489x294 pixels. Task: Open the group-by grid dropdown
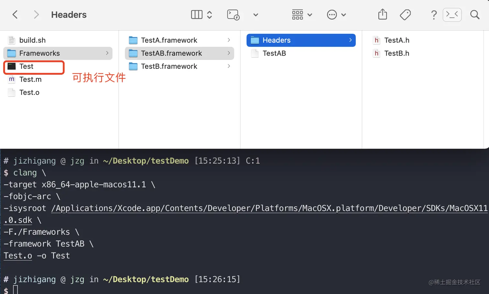pyautogui.click(x=302, y=15)
